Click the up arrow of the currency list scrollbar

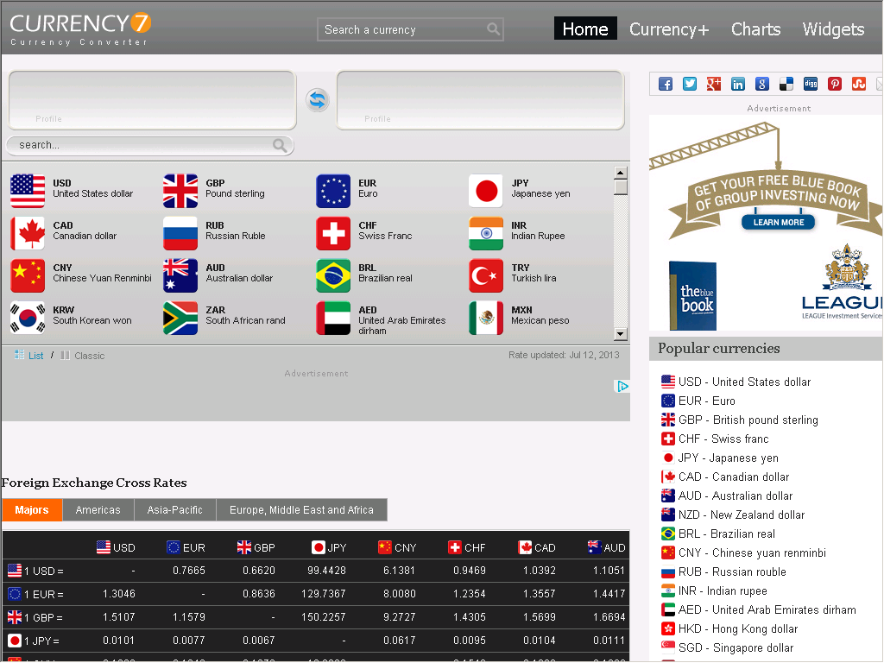tap(620, 173)
